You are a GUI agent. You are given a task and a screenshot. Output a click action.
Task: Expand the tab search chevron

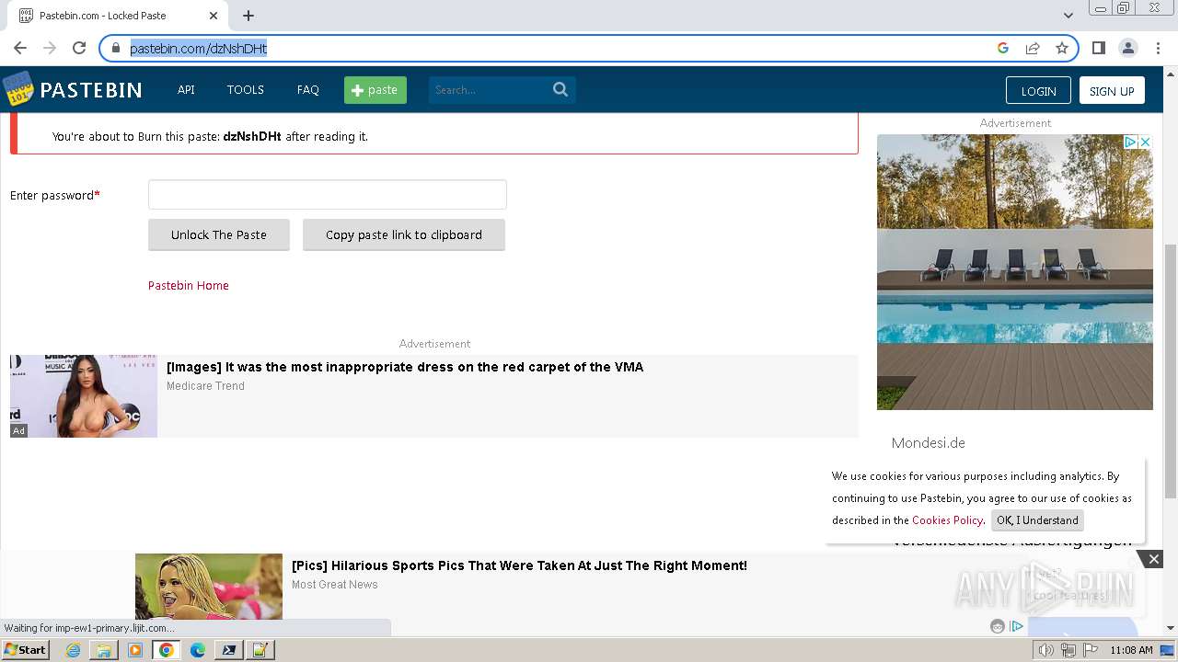pos(1068,16)
